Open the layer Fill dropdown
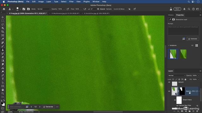The height and width of the screenshot is (113, 202). 199,79
